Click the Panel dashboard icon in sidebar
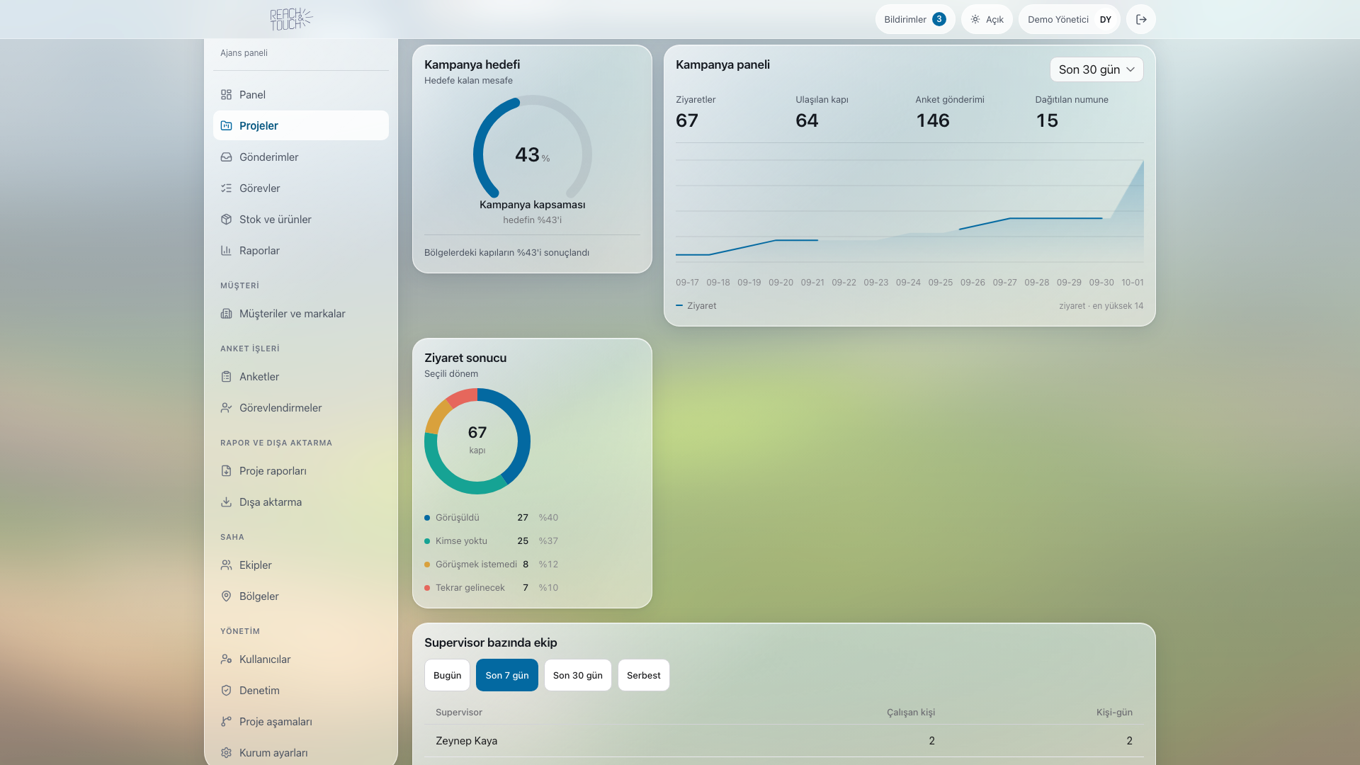 [x=226, y=95]
